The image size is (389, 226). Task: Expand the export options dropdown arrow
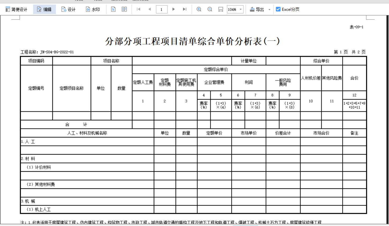pos(269,9)
